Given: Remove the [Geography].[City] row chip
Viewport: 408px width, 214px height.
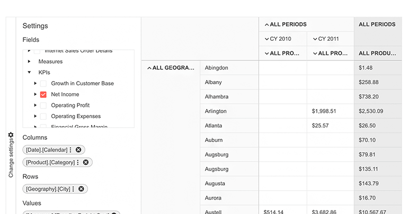Looking at the screenshot, I should click(81, 189).
